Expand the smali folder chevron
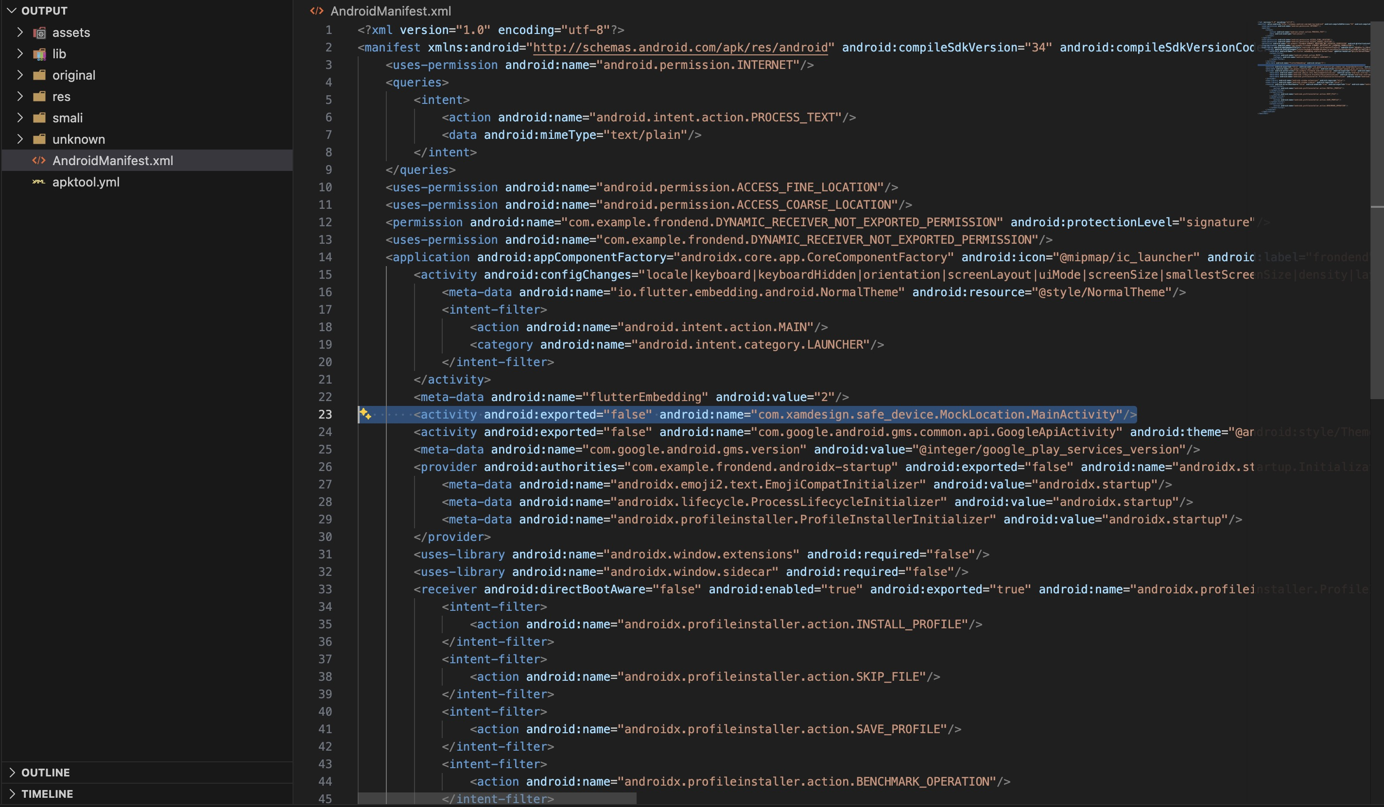 pos(20,118)
